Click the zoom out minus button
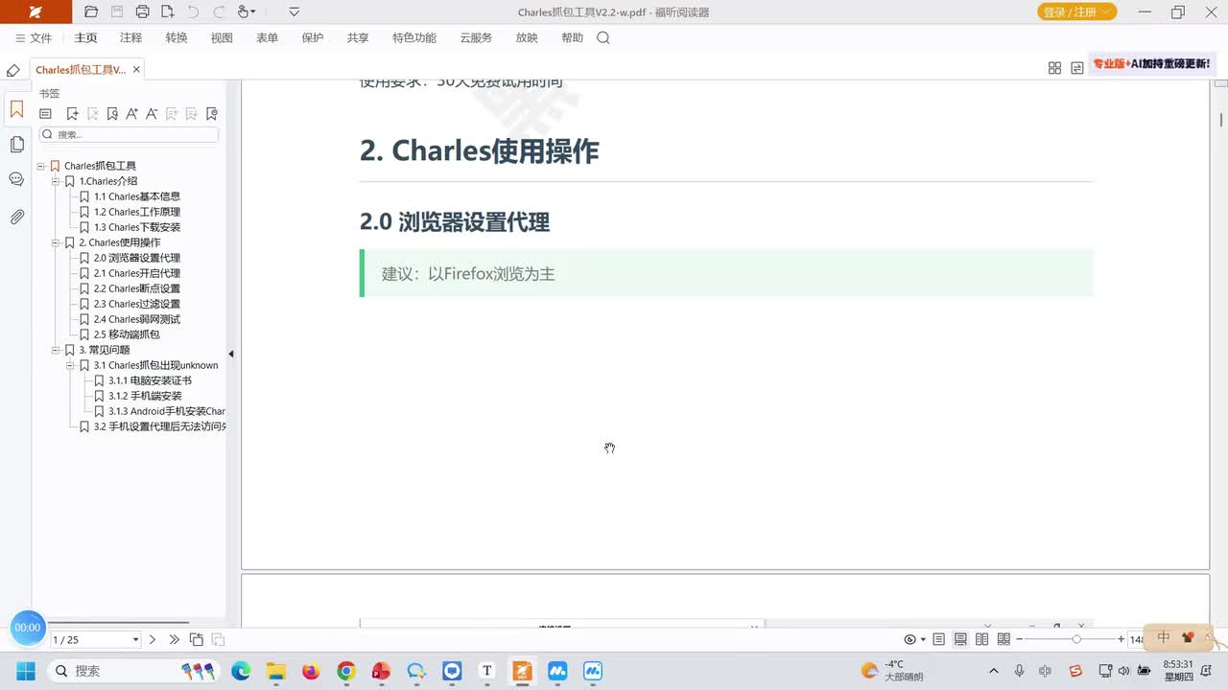The height and width of the screenshot is (690, 1228). [x=1020, y=639]
